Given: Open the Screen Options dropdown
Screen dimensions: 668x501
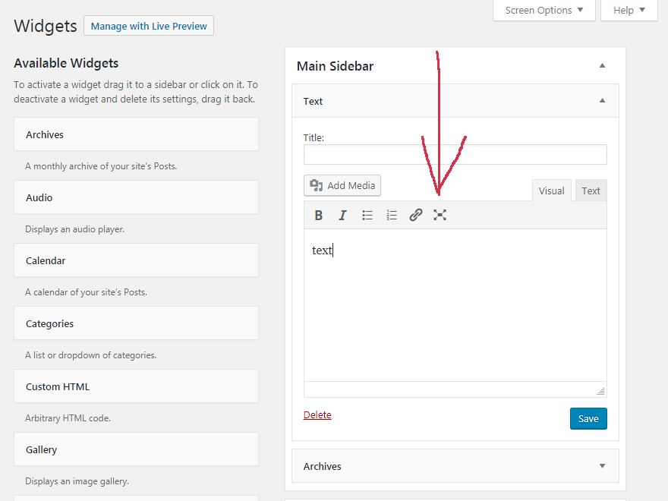Looking at the screenshot, I should point(544,11).
